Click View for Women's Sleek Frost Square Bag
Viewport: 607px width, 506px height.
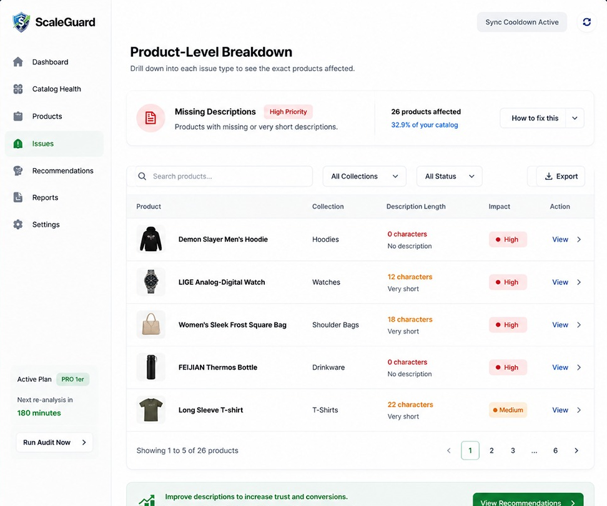coord(560,325)
